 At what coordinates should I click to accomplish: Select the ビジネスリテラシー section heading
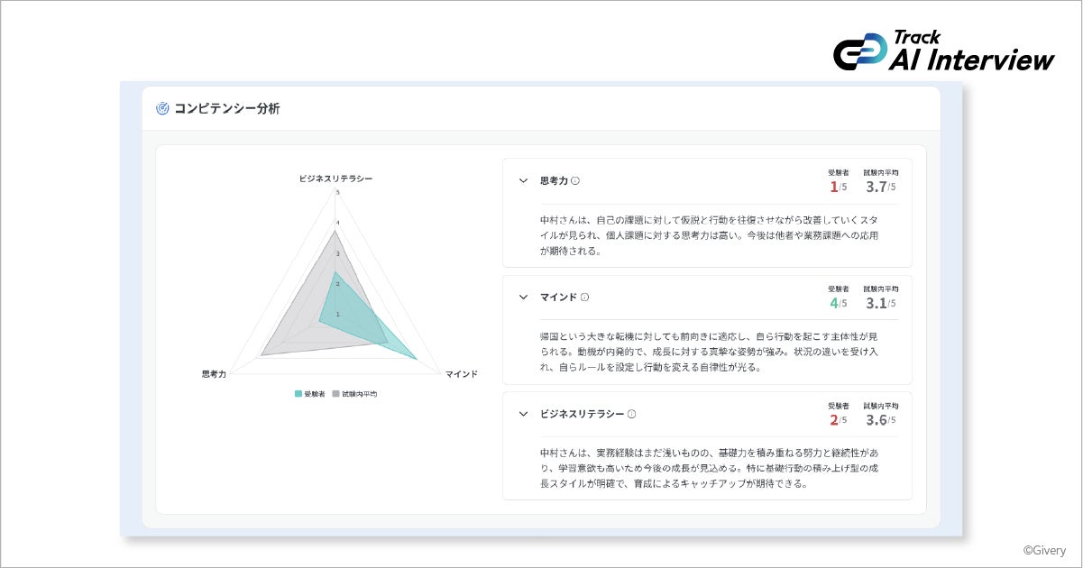582,414
